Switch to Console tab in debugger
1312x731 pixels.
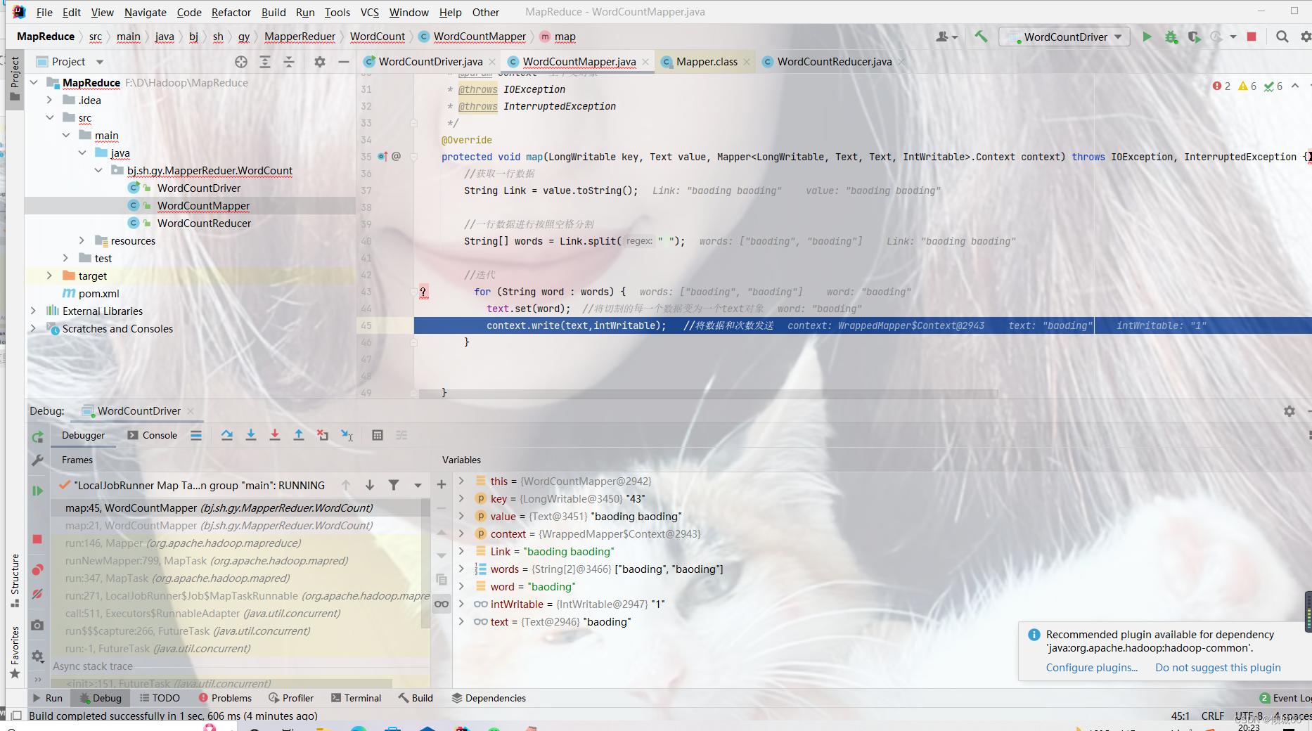coord(152,435)
